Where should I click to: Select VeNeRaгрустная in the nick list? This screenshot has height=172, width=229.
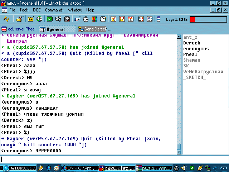[203, 72]
